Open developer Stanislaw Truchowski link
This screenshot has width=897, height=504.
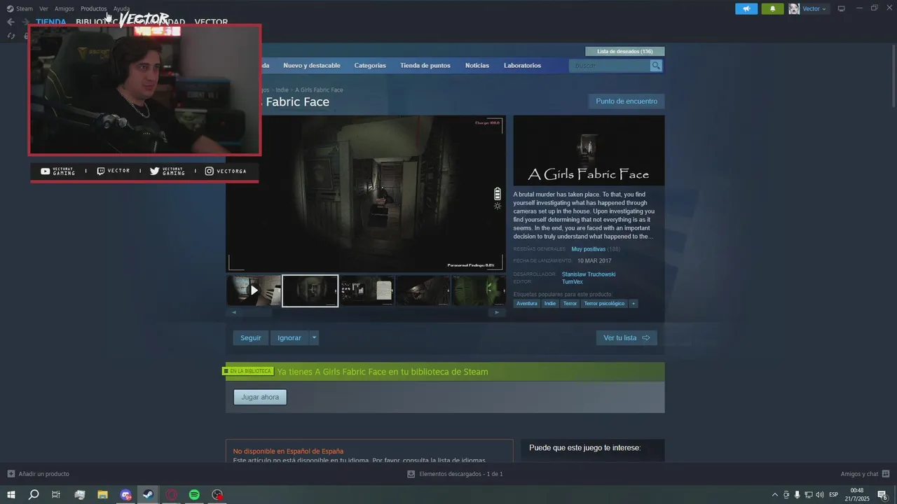(x=589, y=274)
